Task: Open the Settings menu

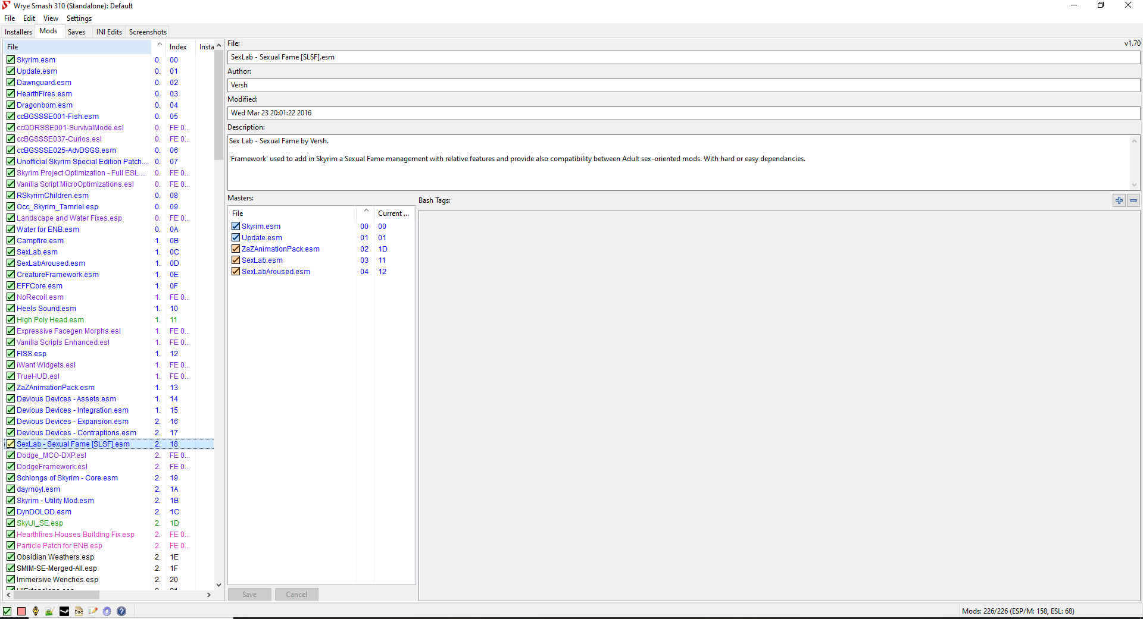Action: point(79,18)
